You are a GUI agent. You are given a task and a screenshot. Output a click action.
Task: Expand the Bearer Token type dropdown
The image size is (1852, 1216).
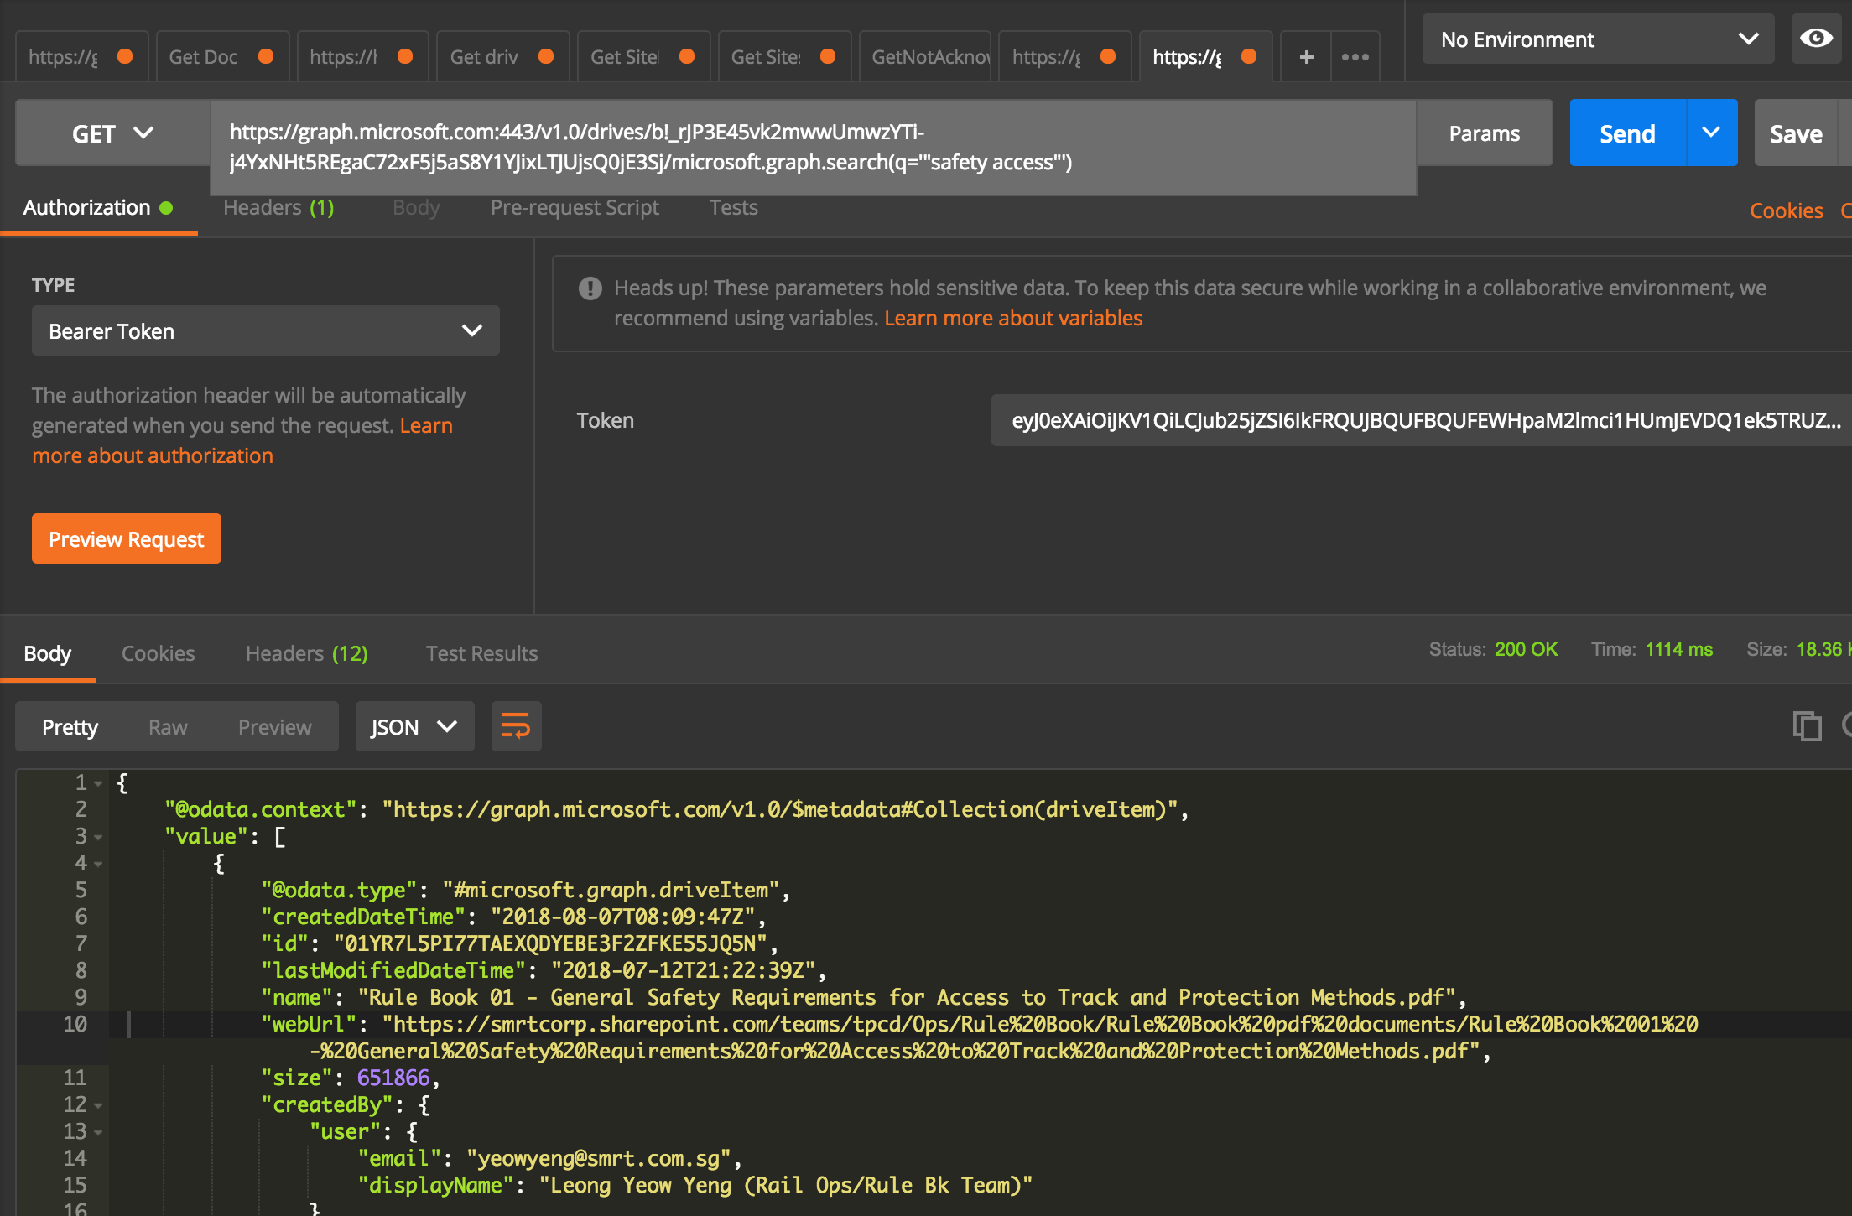pos(265,331)
